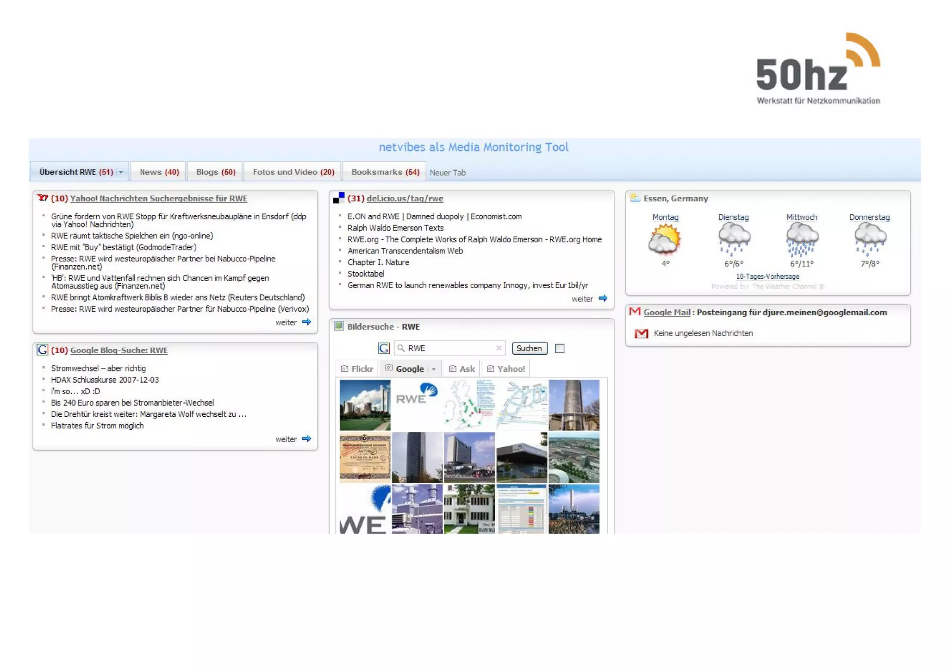
Task: Open the UK map thumbnail
Action: (469, 405)
